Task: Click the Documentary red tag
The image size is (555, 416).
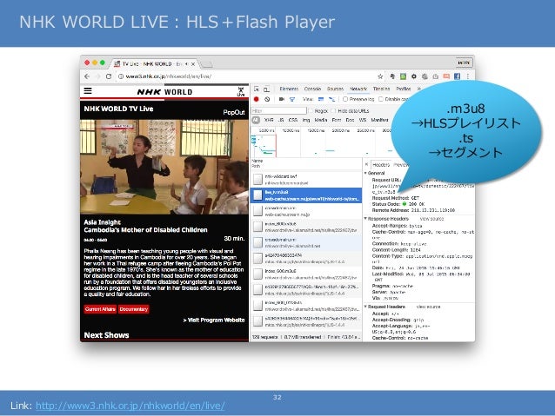Action: tap(133, 309)
